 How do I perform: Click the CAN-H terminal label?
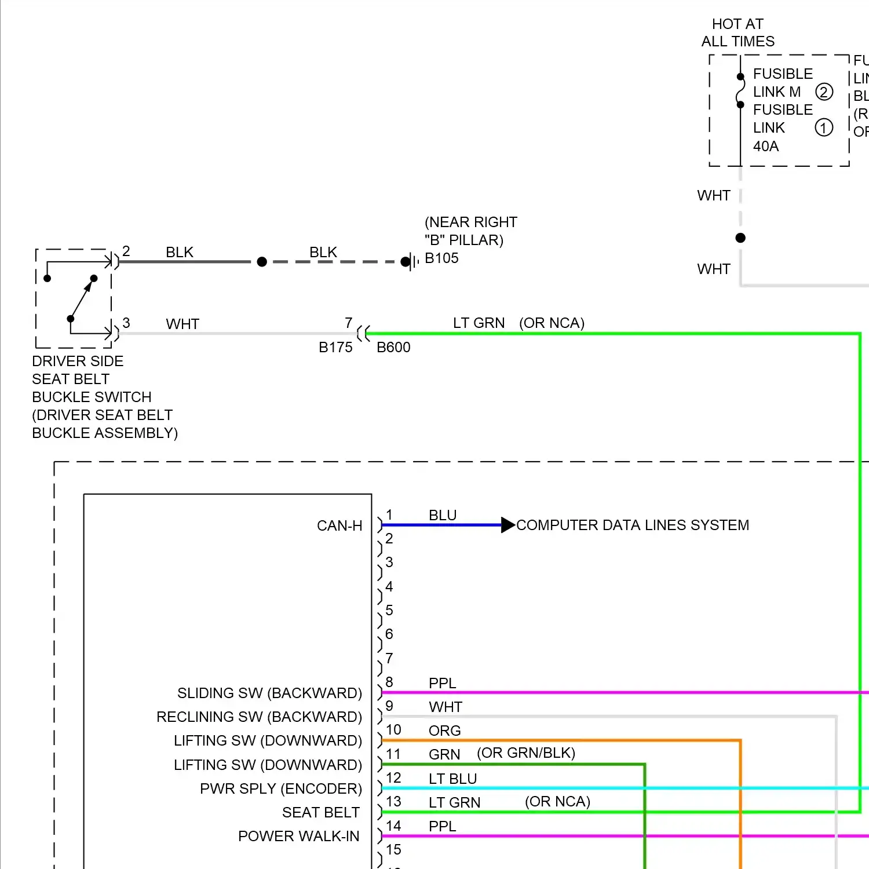click(x=339, y=526)
